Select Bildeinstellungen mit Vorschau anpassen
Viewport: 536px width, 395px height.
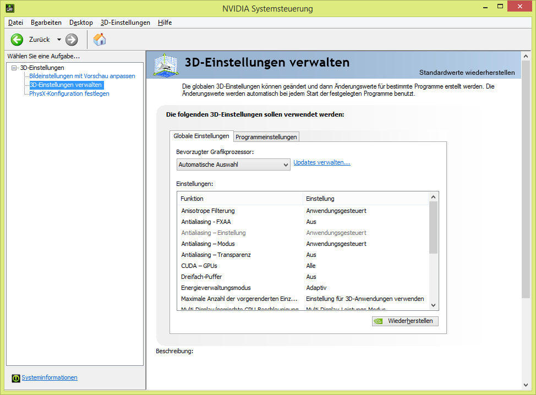82,76
